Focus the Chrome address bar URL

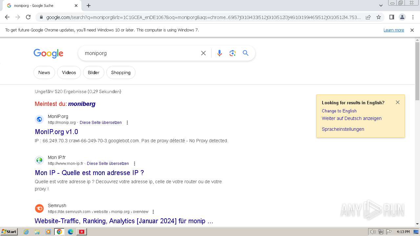(203, 17)
